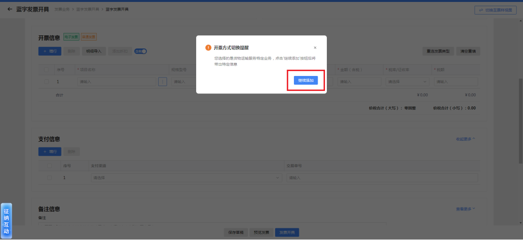Collapse payment section via 收起更多

coord(465,139)
